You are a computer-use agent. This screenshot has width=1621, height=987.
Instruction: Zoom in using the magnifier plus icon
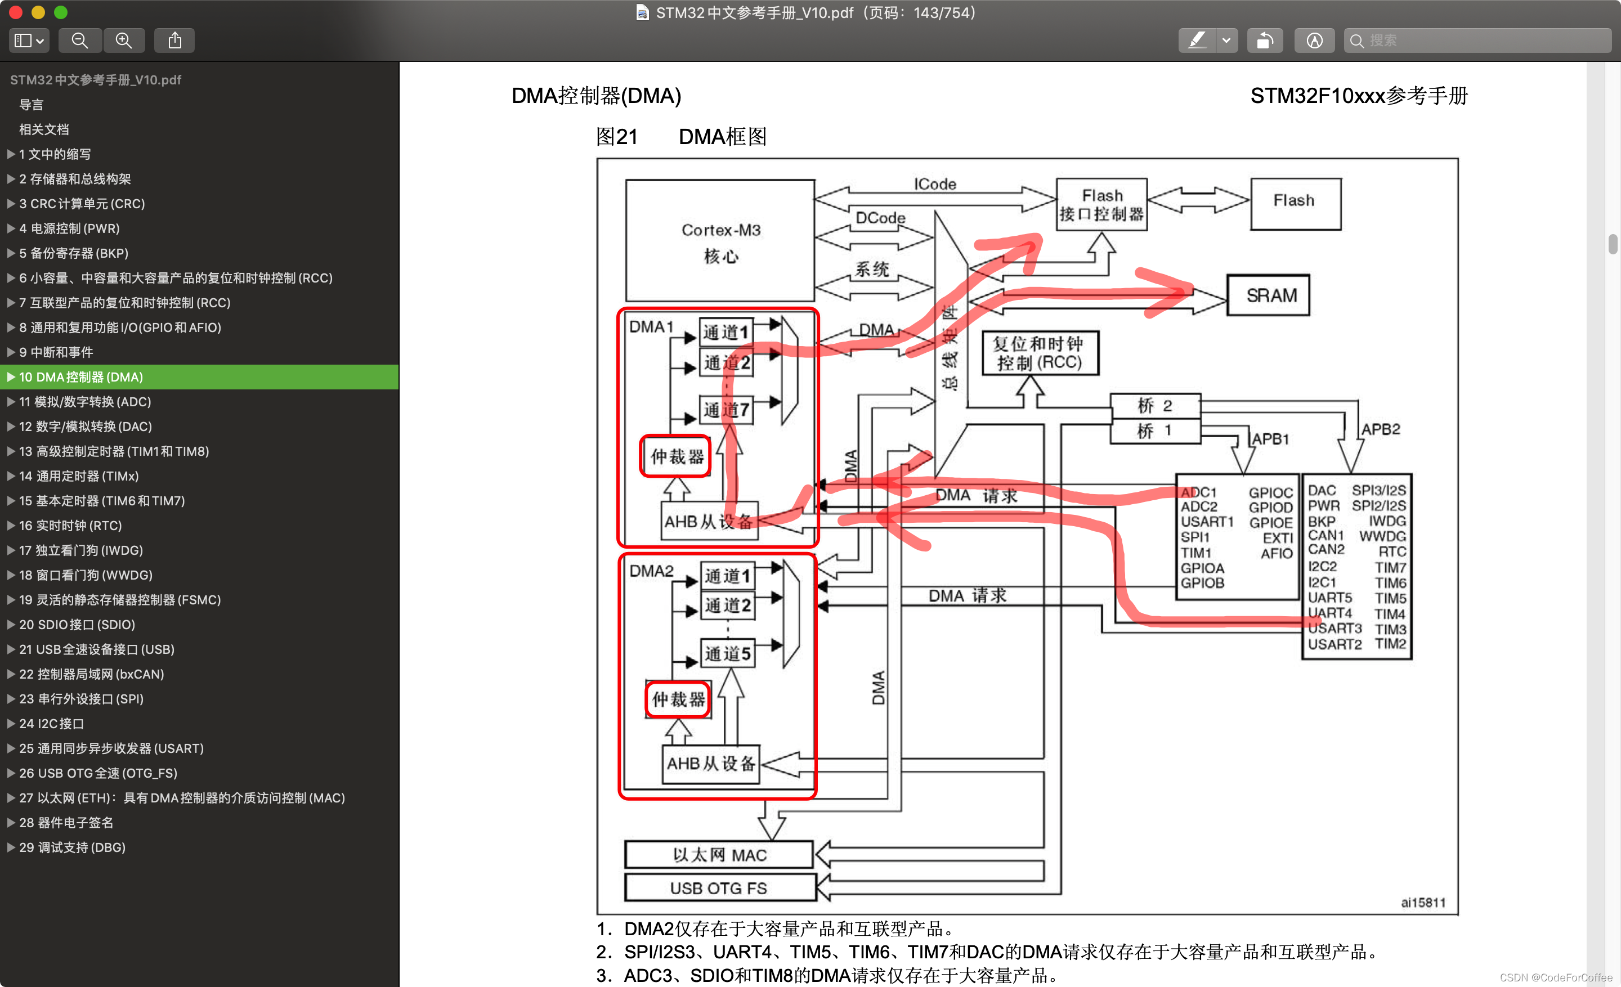click(x=124, y=41)
